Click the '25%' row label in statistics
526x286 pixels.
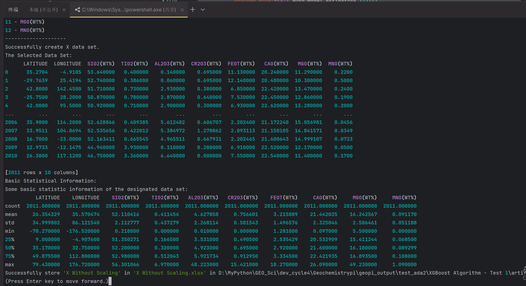(x=9, y=239)
